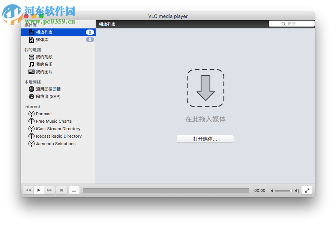Open iCast Stream Directory
This screenshot has height=227, width=336.
(58, 129)
